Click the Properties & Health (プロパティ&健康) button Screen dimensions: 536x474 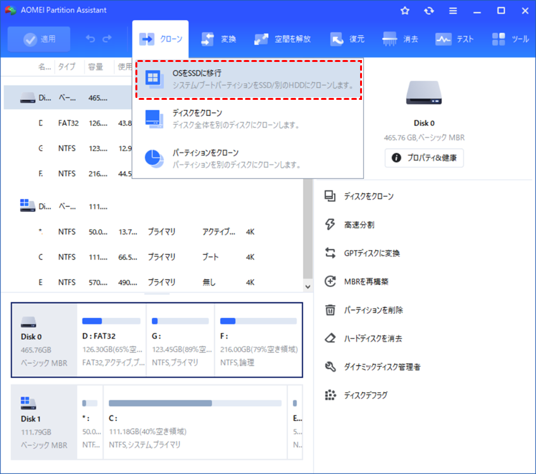424,158
